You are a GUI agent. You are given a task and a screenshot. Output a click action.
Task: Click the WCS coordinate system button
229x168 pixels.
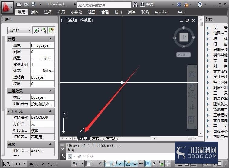click(183, 54)
